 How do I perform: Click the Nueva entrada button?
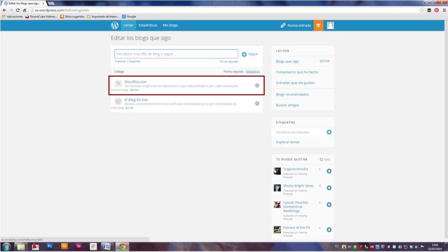(295, 25)
